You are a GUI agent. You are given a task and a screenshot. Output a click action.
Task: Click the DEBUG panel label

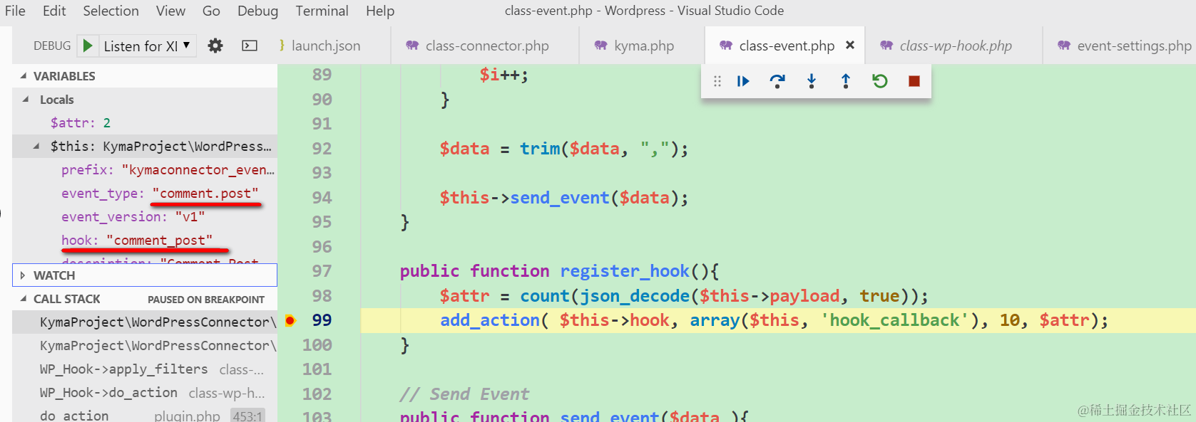(x=52, y=46)
